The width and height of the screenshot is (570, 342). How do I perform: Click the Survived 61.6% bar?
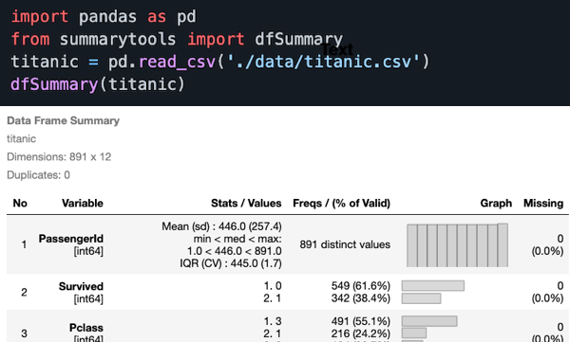(x=433, y=286)
